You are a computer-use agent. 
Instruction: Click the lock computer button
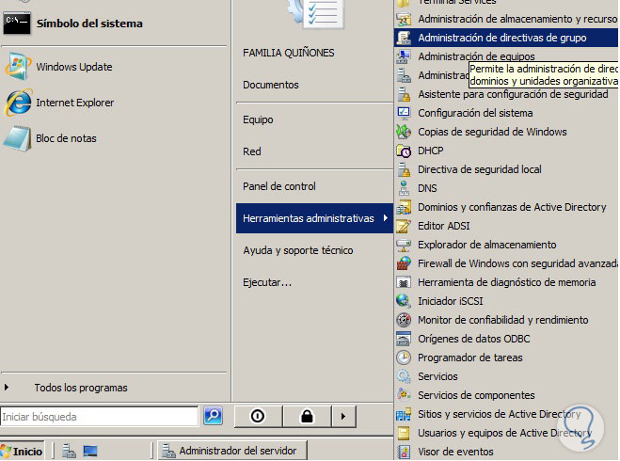(x=307, y=417)
